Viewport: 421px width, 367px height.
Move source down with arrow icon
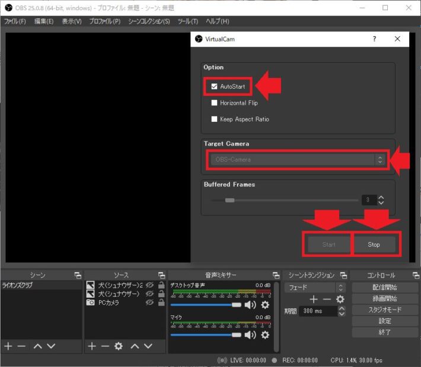click(148, 346)
